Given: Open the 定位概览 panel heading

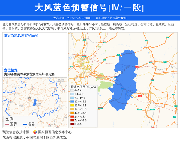Looking at the screenshot, I should click(x=11, y=70).
